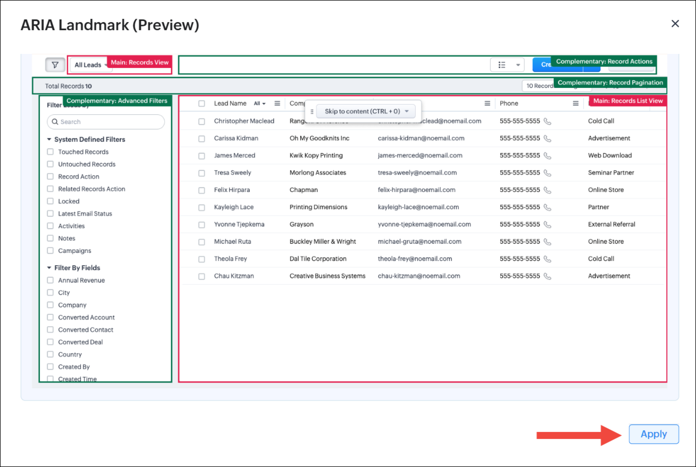This screenshot has height=467, width=696.
Task: Close the ARIA Landmark preview dialog
Action: 675,23
